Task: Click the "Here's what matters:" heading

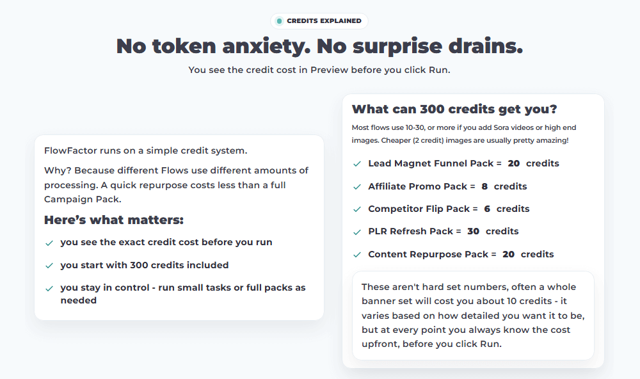Action: (114, 220)
